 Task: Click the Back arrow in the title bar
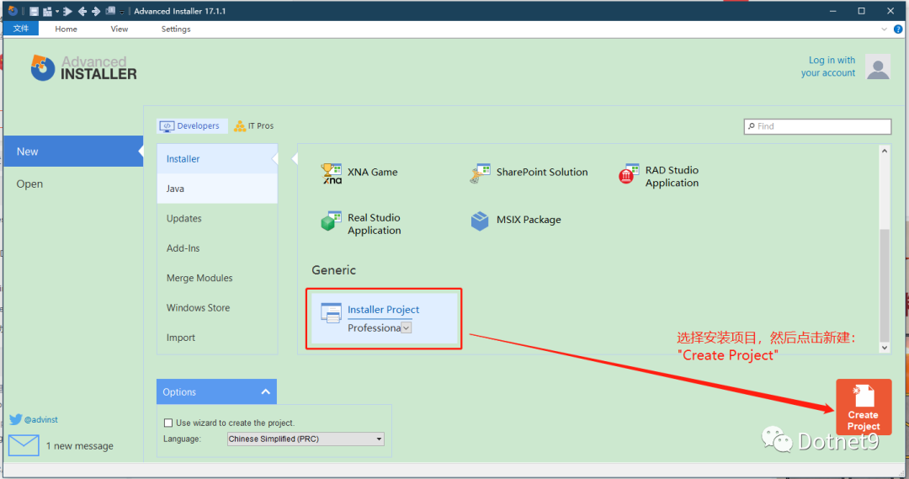click(x=82, y=11)
